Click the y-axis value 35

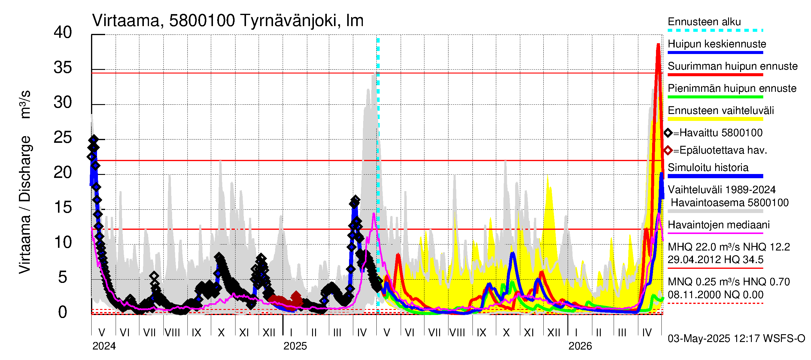63,67
